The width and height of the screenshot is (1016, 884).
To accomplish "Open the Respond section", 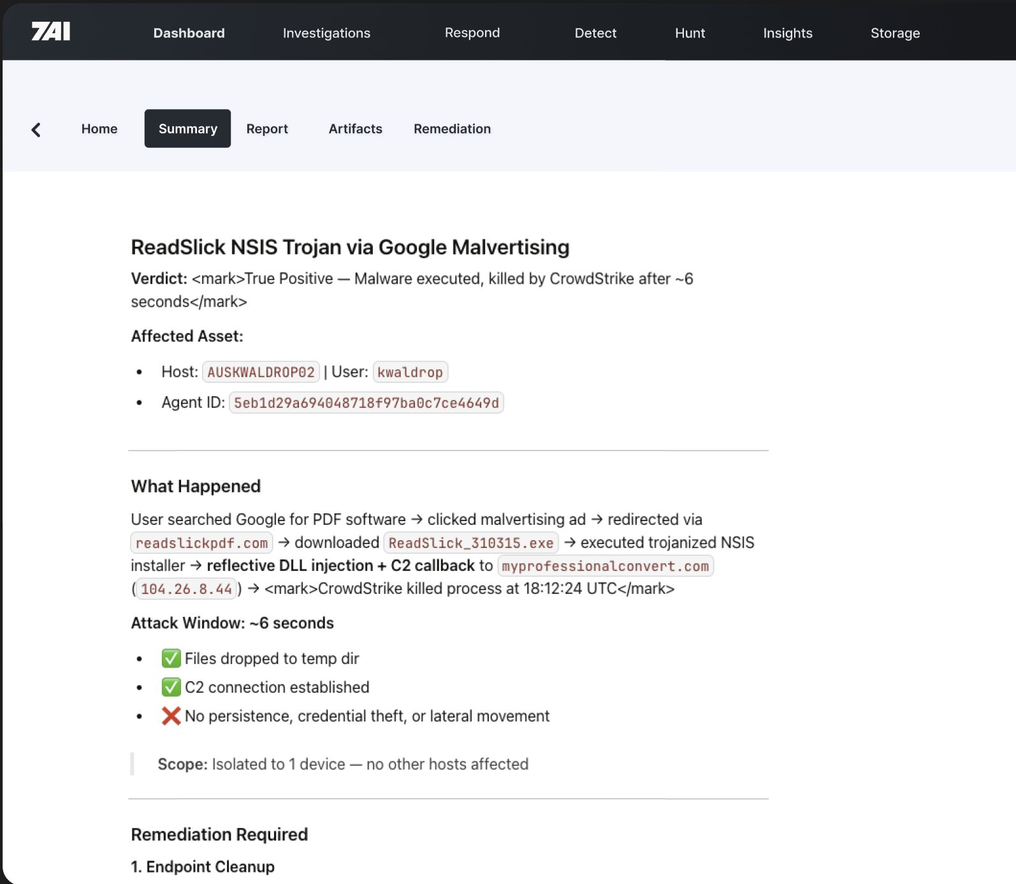I will [x=472, y=33].
